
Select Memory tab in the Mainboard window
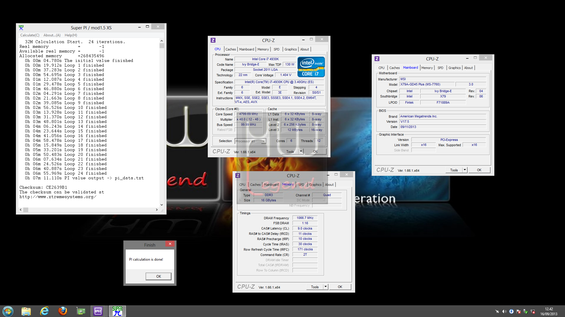tap(427, 68)
